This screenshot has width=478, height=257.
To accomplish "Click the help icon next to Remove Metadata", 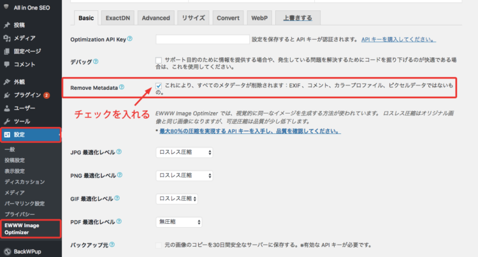I will click(121, 87).
